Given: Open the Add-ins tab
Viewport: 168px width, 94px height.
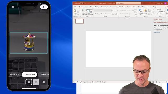Looking at the screenshot, I should pos(149,7).
